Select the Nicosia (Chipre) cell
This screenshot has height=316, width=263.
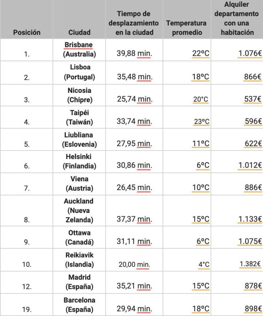79,95
